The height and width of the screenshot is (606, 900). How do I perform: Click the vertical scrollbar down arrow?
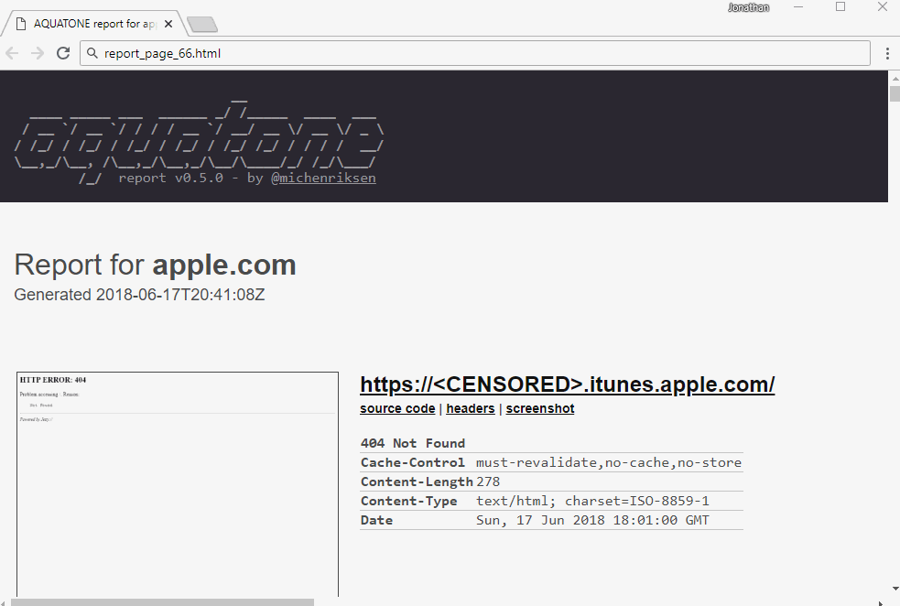pos(895,589)
